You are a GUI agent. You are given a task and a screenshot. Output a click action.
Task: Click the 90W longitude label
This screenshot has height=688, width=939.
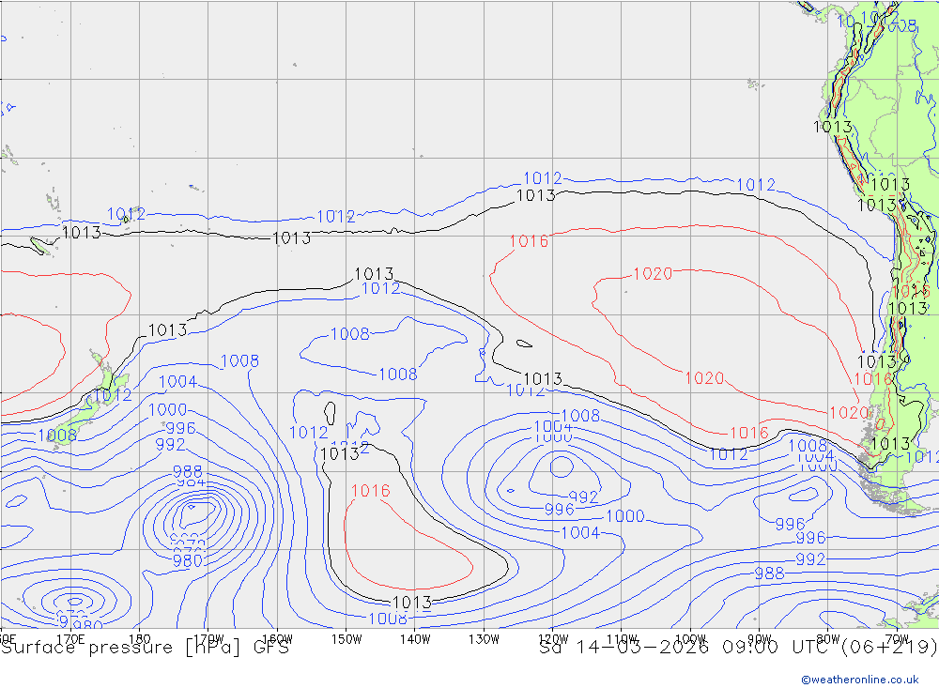click(x=760, y=639)
